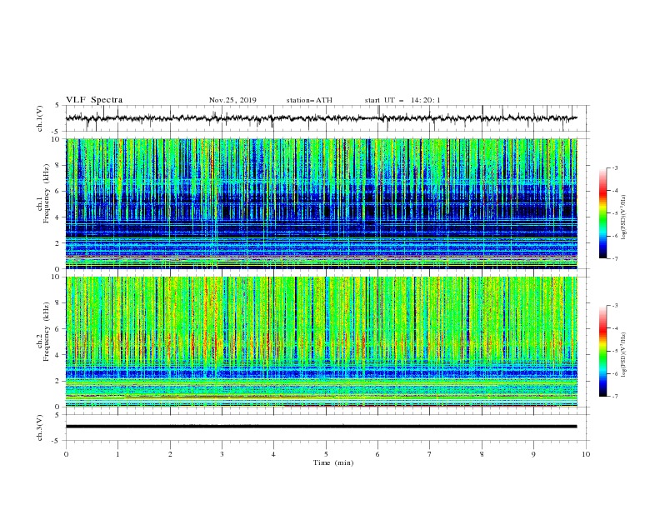Image resolution: width=660 pixels, height=510 pixels.
Task: Click the log(PSD) label beside ch.2 color bar
Action: tap(624, 355)
